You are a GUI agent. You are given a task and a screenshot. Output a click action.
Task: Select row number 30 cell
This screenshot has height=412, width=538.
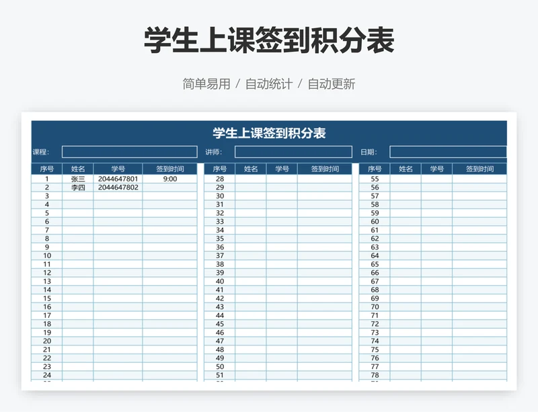click(220, 196)
